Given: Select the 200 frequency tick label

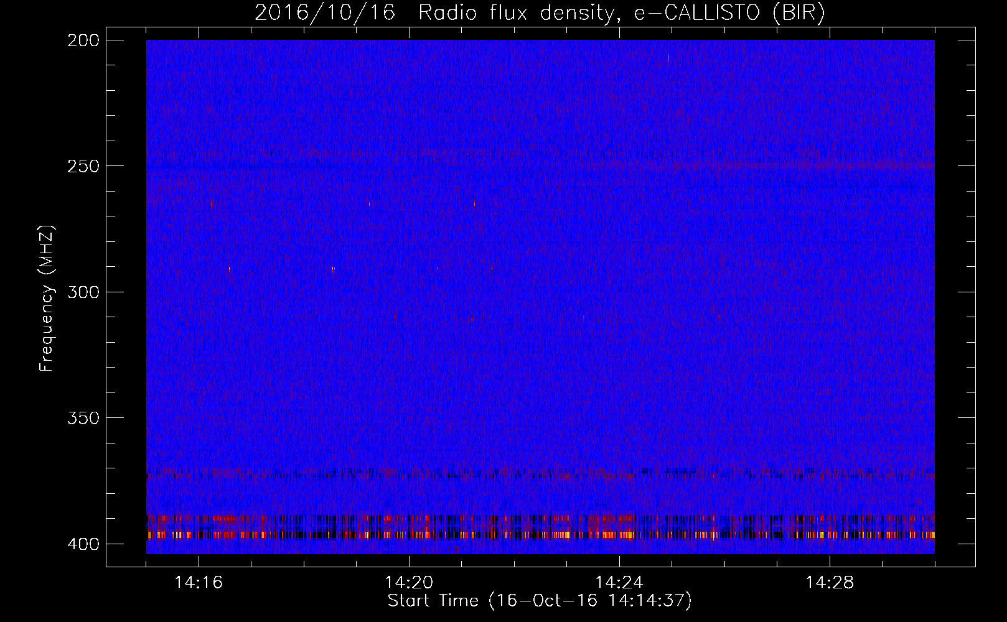Looking at the screenshot, I should (83, 40).
